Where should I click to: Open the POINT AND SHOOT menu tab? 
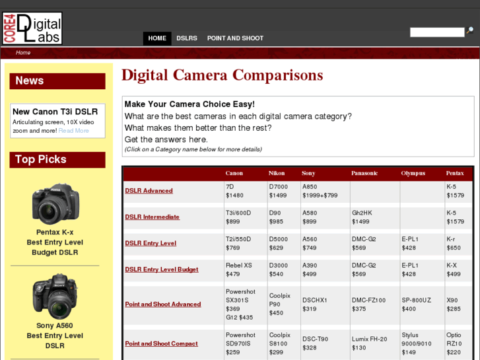tap(235, 38)
